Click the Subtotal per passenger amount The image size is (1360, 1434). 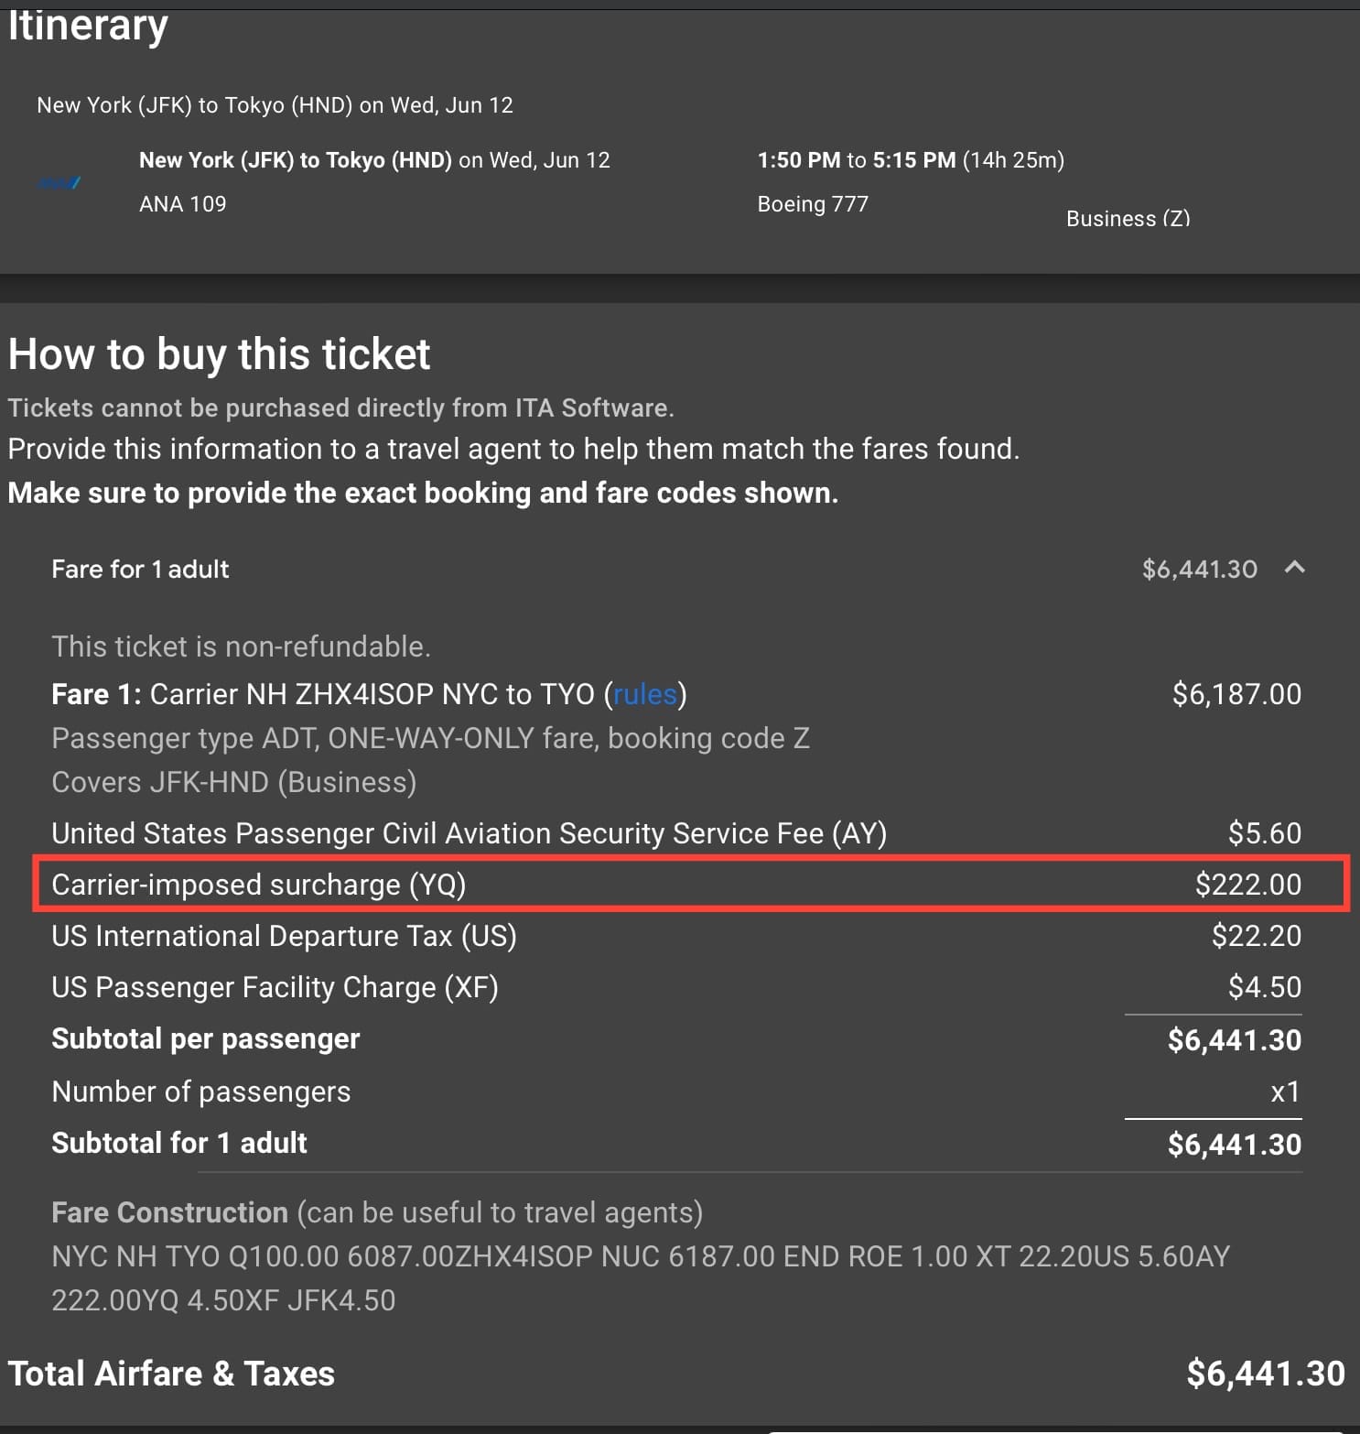(x=1234, y=1040)
